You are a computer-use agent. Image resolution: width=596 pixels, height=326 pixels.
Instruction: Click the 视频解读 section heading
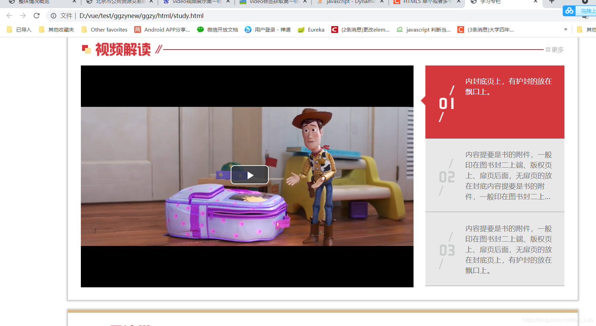[x=123, y=50]
